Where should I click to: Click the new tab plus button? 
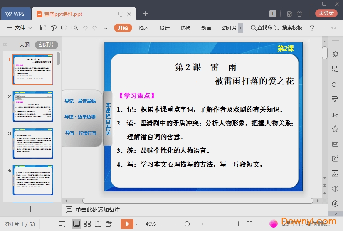tap(146, 14)
